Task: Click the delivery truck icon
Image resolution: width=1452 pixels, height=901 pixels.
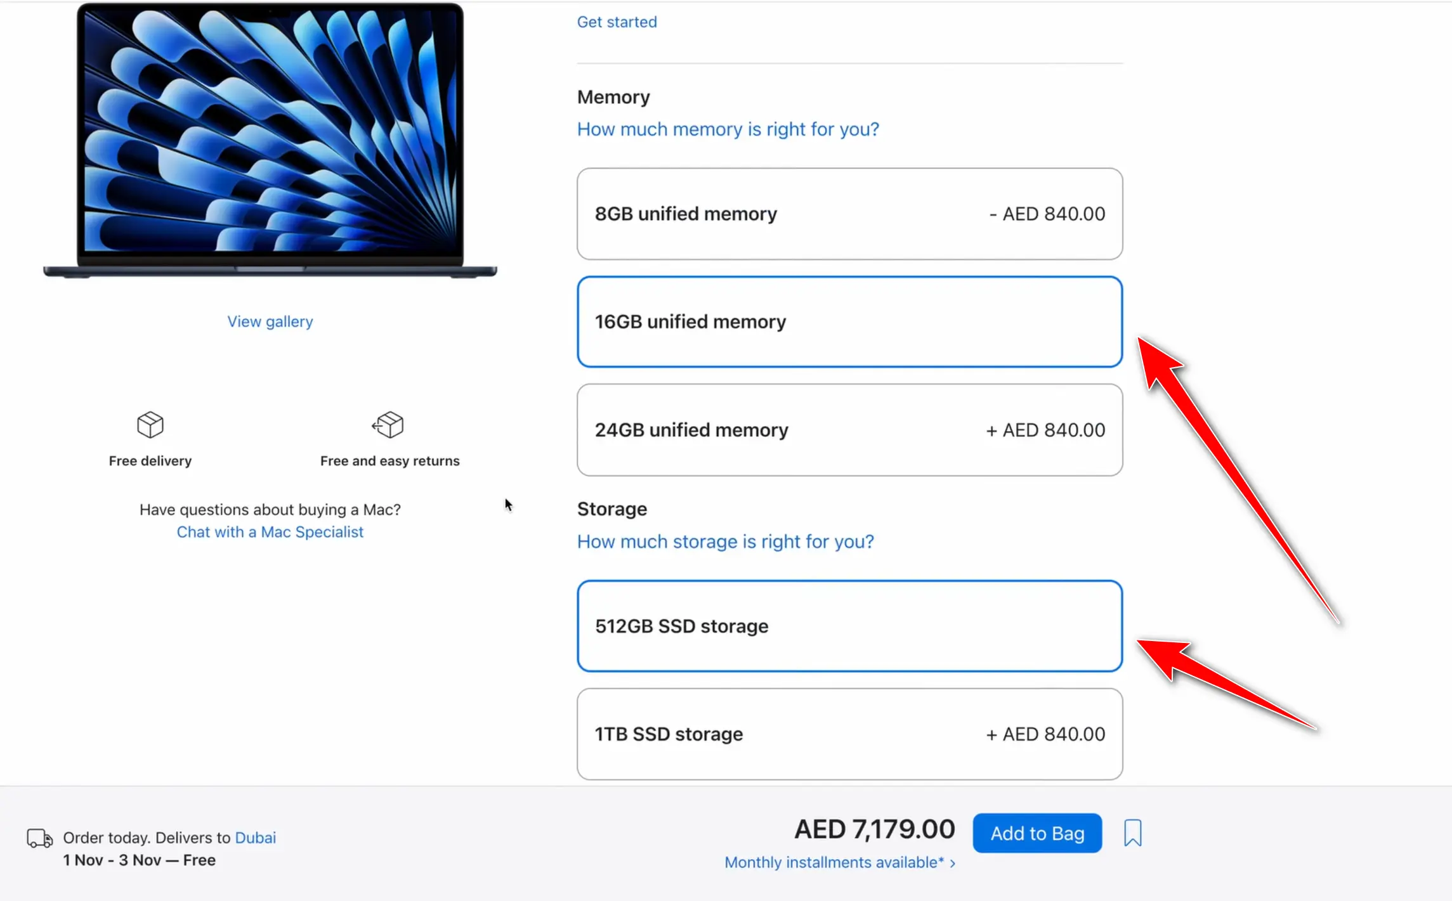Action: 39,838
